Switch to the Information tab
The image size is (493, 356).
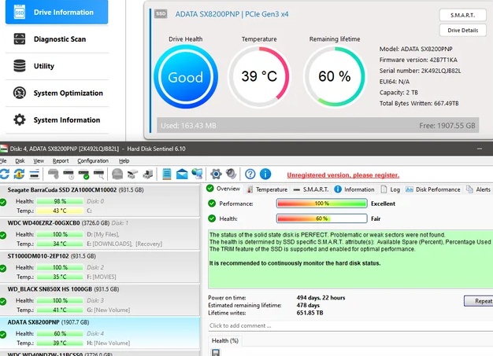[x=354, y=189]
